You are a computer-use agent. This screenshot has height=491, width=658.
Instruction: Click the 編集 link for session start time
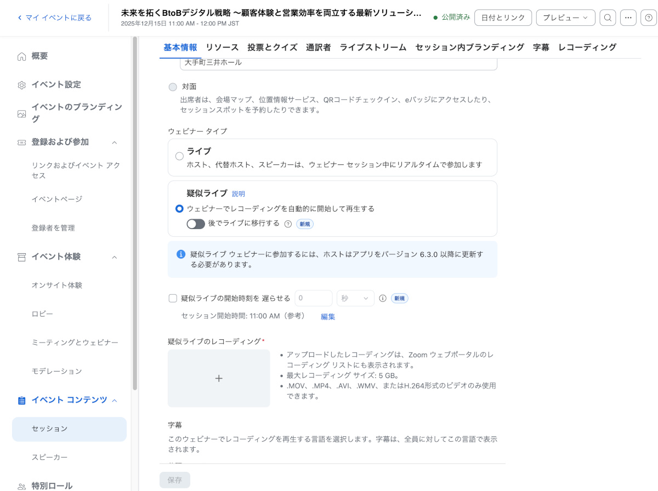click(x=328, y=317)
